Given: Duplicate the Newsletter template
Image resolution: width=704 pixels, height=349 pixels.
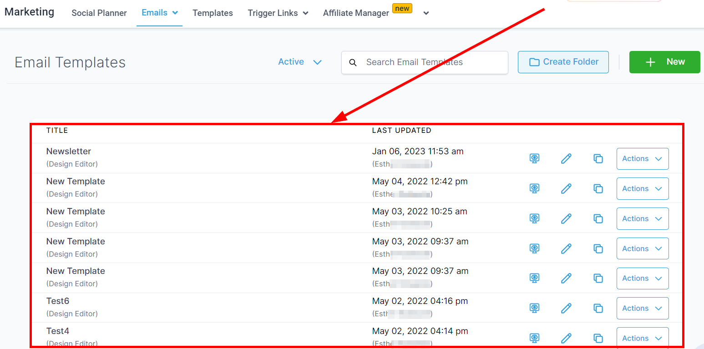Looking at the screenshot, I should [x=598, y=158].
